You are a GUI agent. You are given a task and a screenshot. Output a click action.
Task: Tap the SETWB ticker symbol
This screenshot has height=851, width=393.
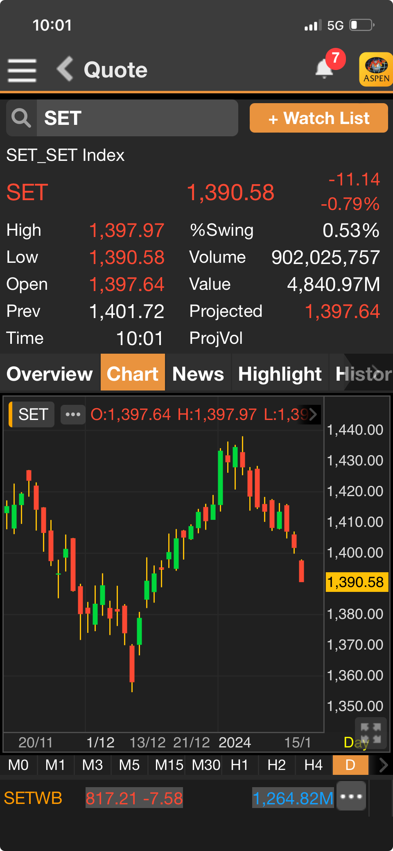(x=33, y=798)
